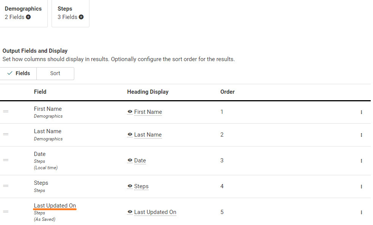Toggle eye icon for Steps heading

130,186
